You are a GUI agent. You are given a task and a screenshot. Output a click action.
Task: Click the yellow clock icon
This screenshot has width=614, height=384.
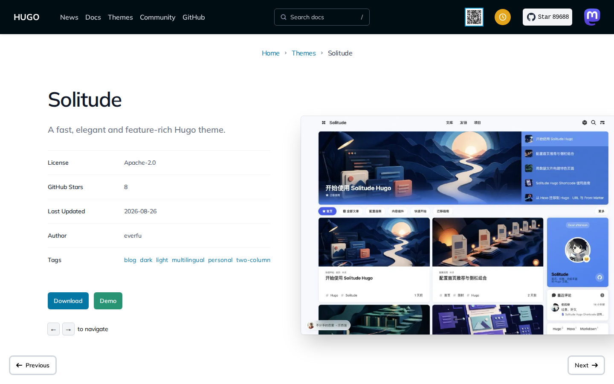click(x=503, y=17)
